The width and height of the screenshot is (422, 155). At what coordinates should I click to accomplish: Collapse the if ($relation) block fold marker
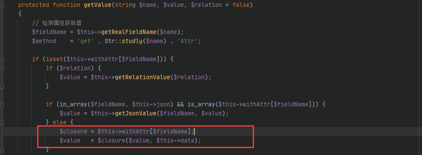[2, 68]
